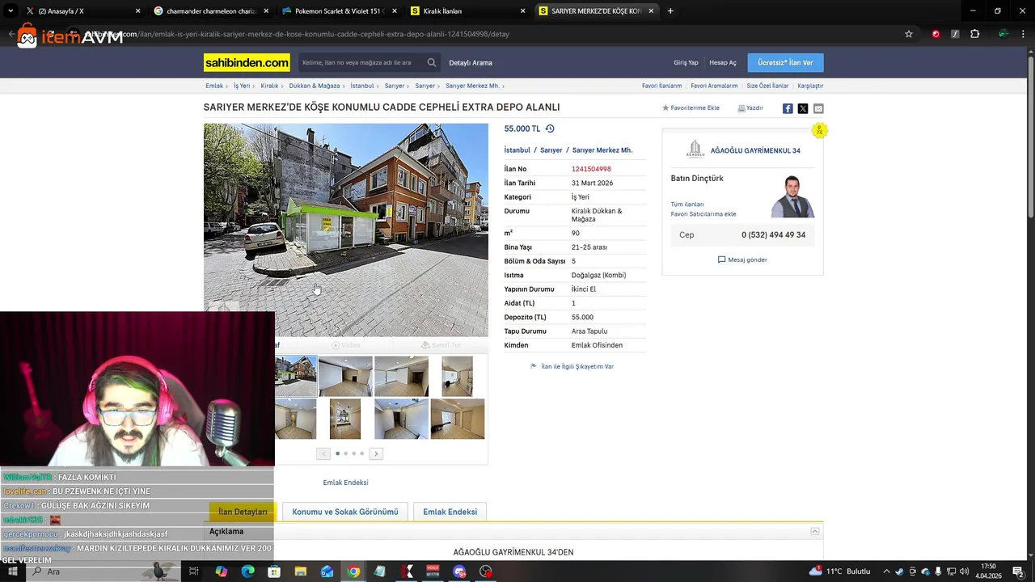Click Mesaj gönder link
Image resolution: width=1035 pixels, height=582 pixels.
click(x=742, y=259)
